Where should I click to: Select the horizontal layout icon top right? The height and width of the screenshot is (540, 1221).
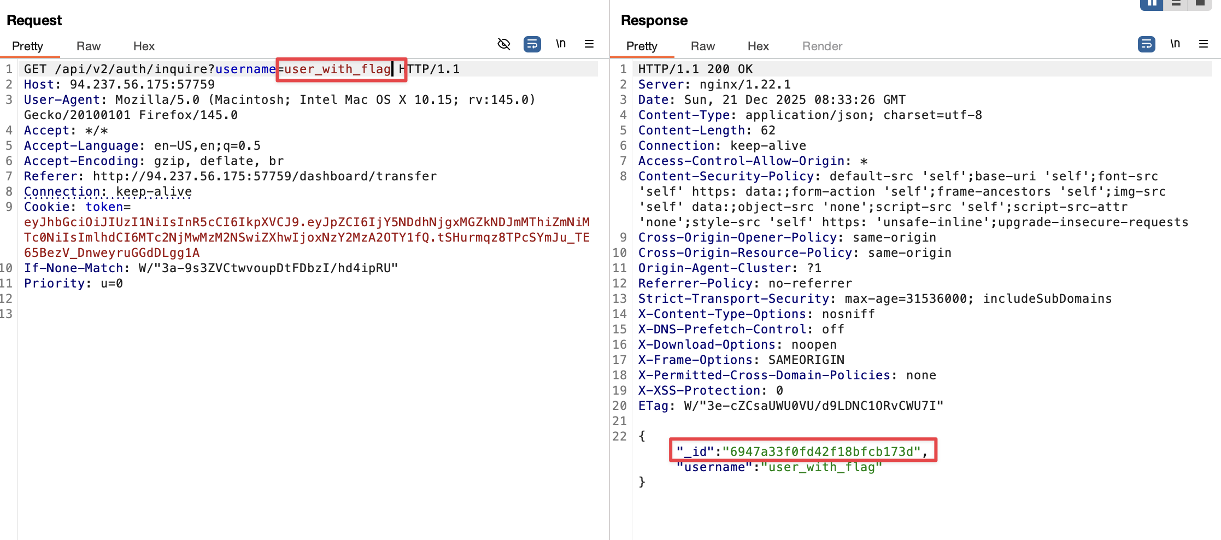[x=1176, y=4]
